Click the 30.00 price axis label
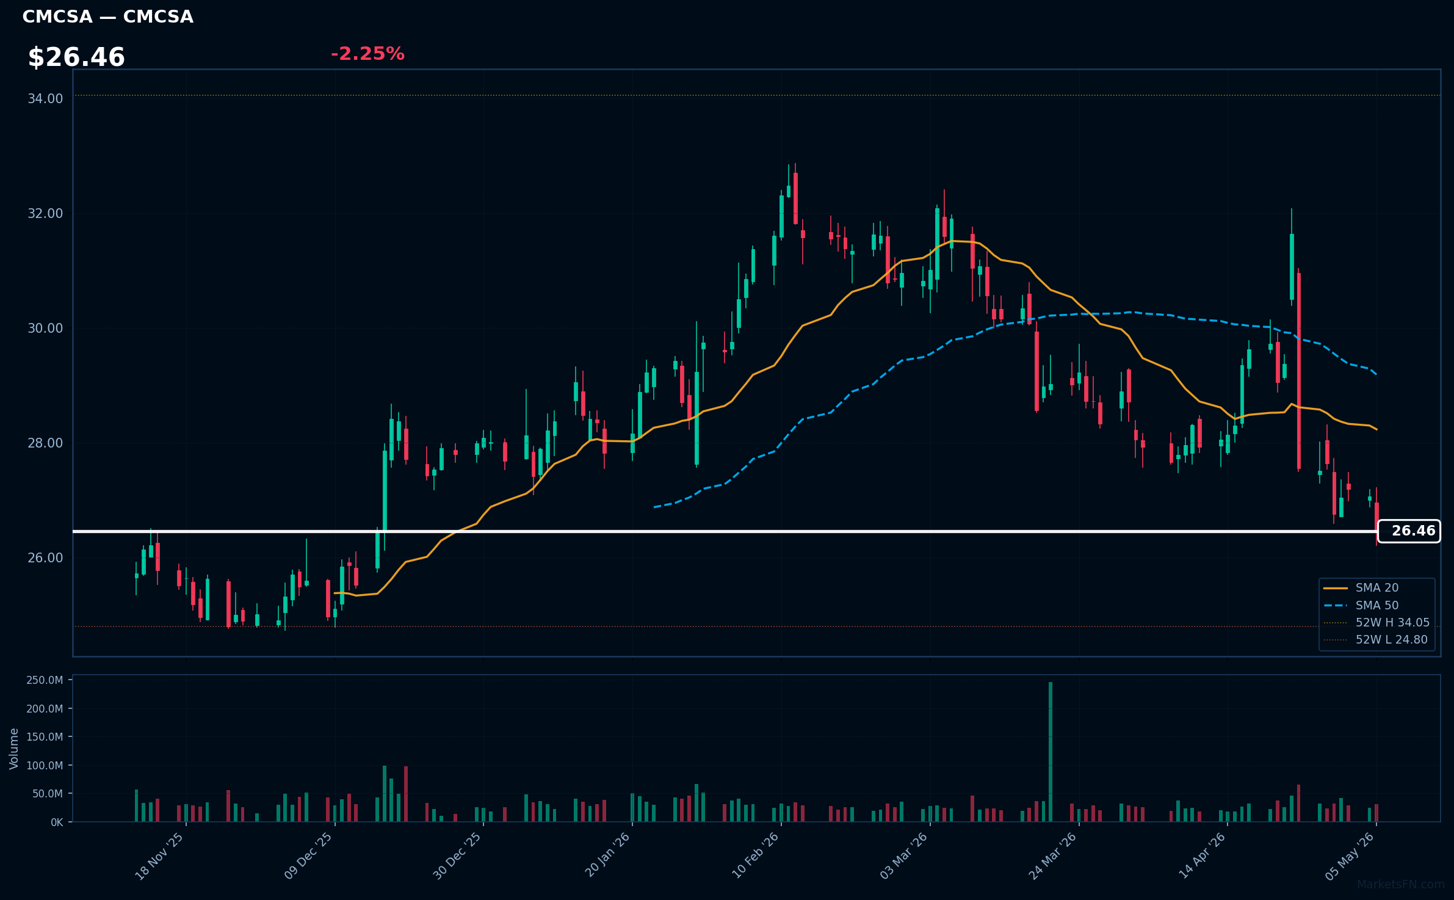Viewport: 1454px width, 900px height. [45, 328]
